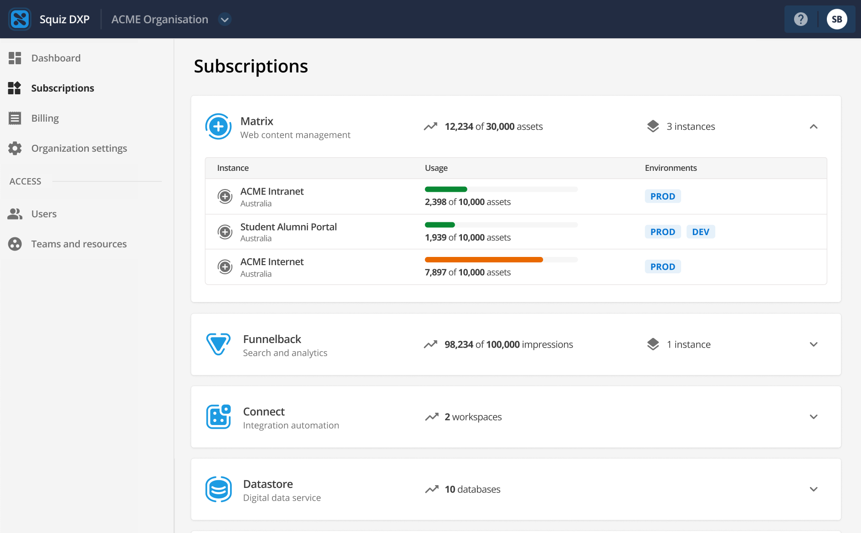Click the '2 workspaces' text
The width and height of the screenshot is (861, 533).
pyautogui.click(x=473, y=417)
